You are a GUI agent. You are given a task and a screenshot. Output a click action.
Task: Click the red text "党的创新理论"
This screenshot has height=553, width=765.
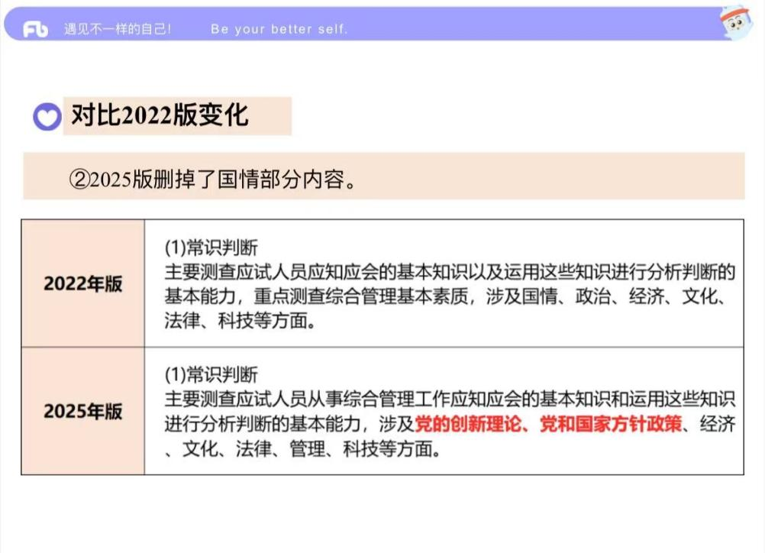click(x=466, y=424)
